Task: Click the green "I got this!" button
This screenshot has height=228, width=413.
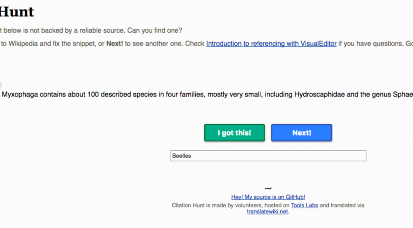Action: point(234,133)
